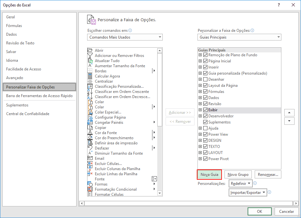301x218 pixels.
Task: Expand the Página Inicial tree item
Action: [x=200, y=61]
